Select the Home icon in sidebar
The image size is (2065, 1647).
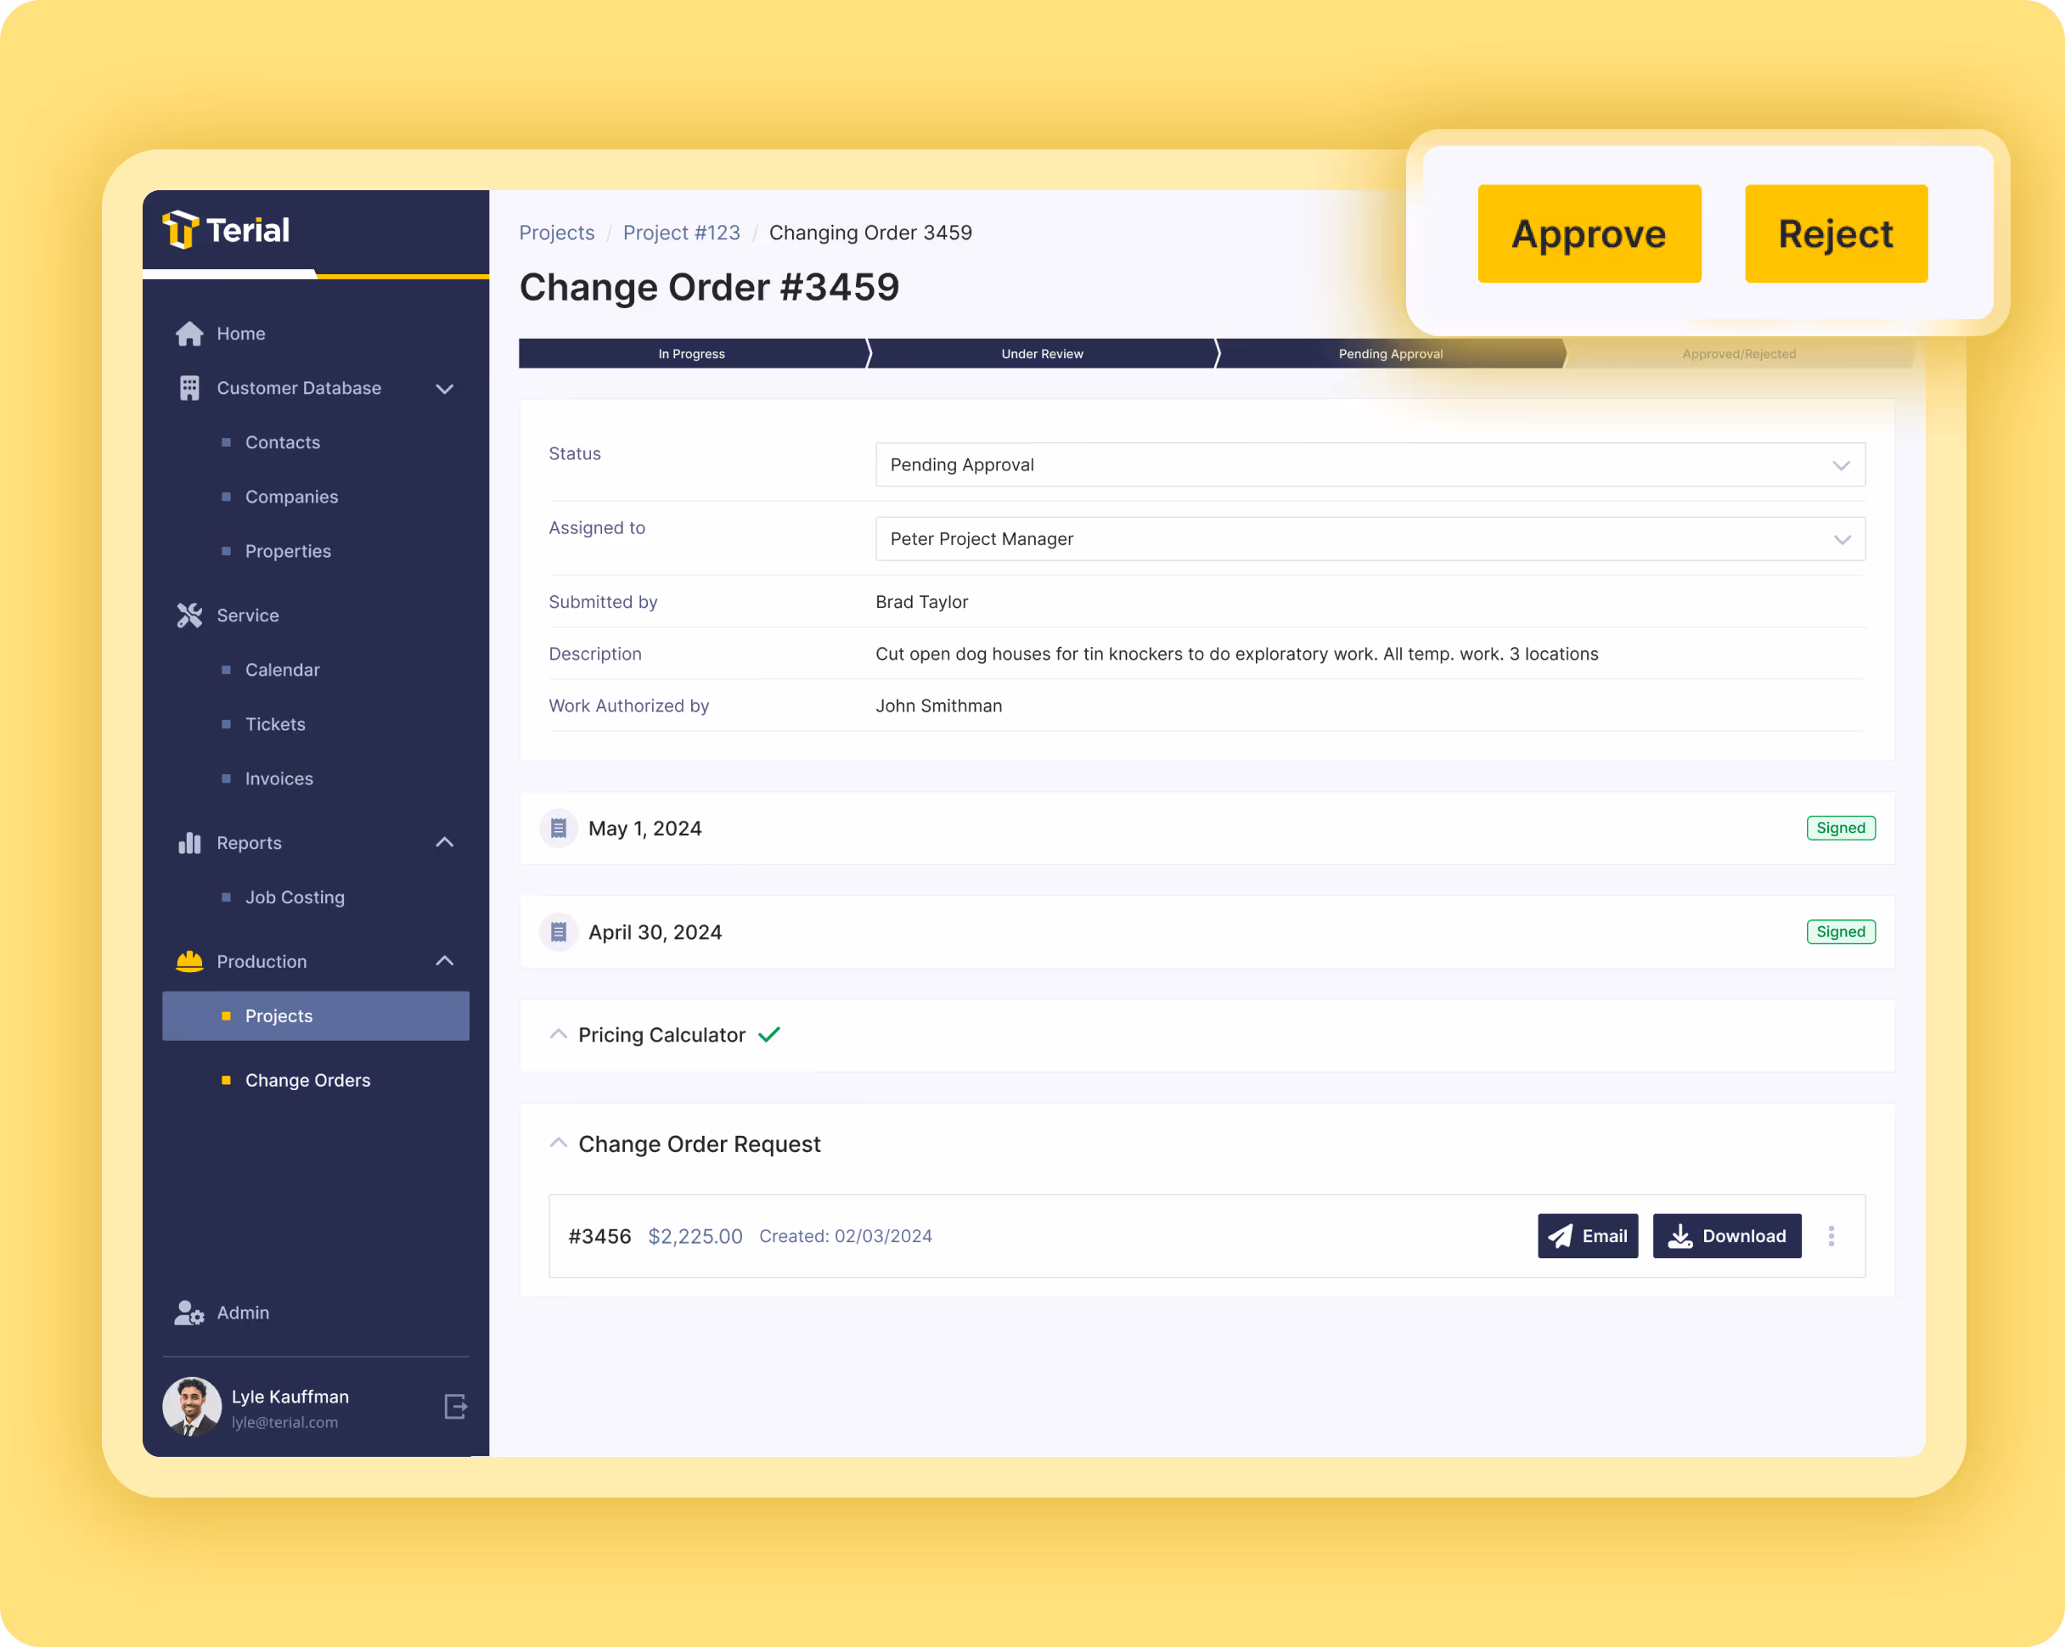188,334
